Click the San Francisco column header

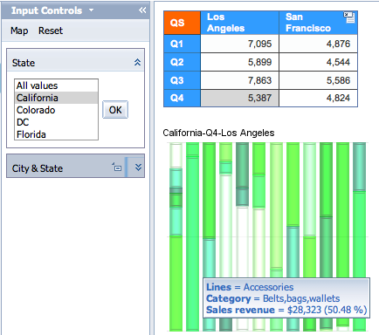point(318,23)
